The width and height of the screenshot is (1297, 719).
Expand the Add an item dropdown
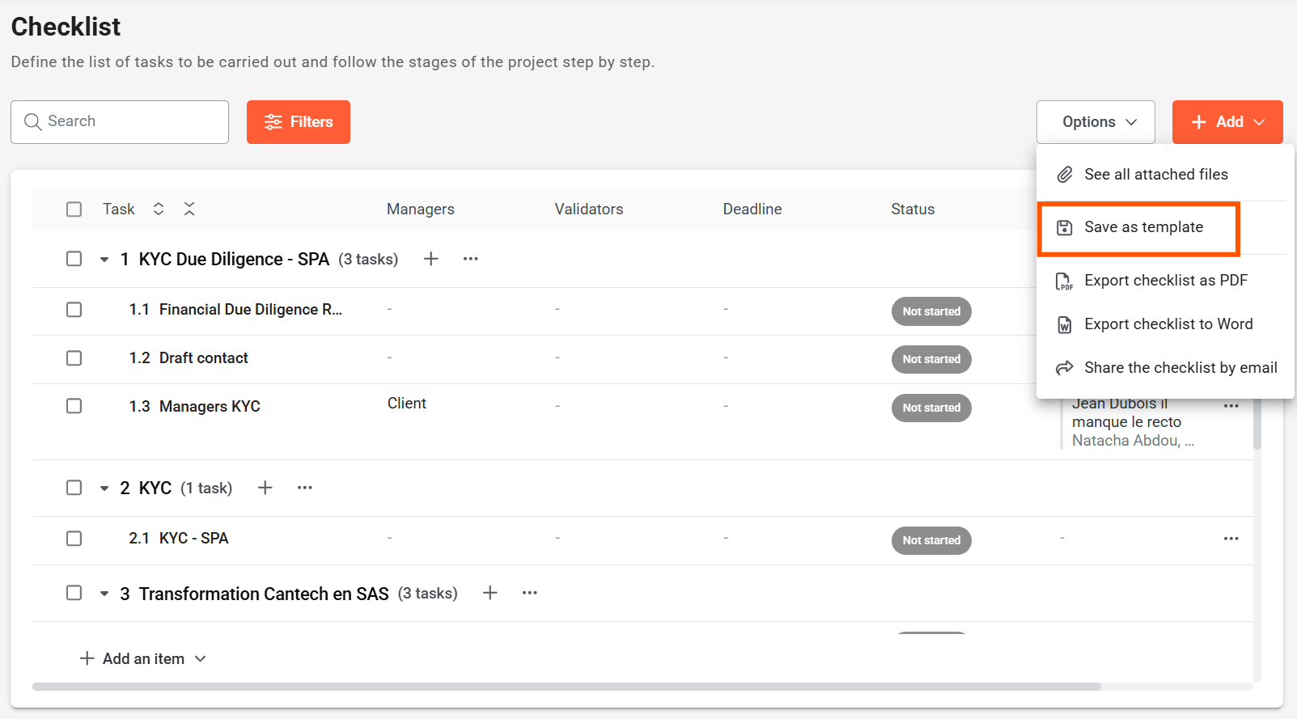coord(143,658)
